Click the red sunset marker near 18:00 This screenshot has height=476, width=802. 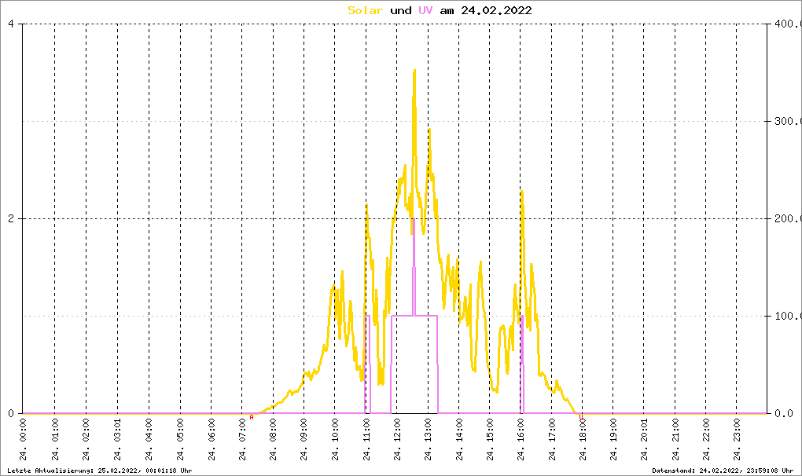[581, 417]
